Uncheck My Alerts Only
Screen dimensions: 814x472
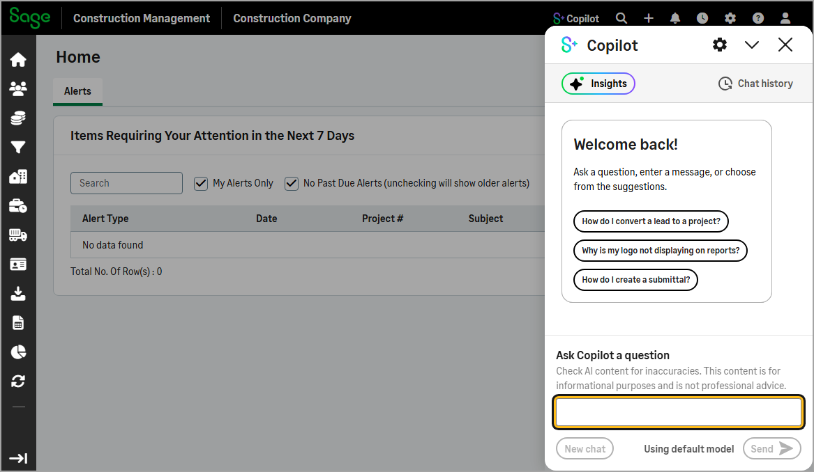coord(201,183)
